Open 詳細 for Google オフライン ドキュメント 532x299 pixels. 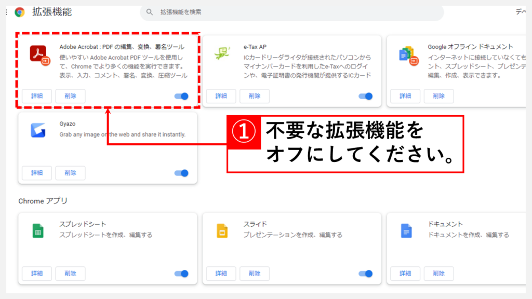405,96
